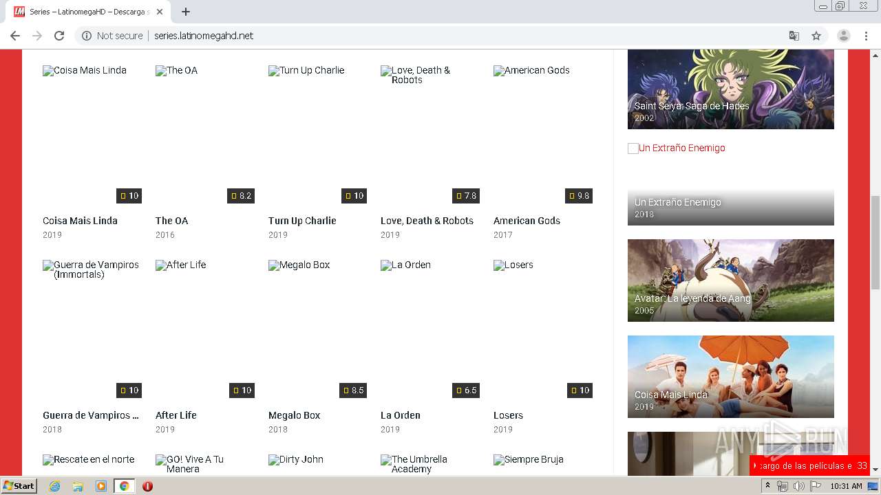Open the The OA poster image
Viewport: 881px width, 495px height.
[205, 134]
